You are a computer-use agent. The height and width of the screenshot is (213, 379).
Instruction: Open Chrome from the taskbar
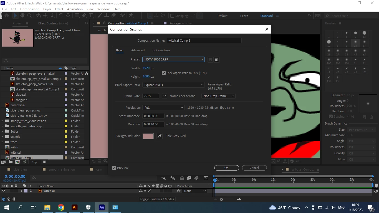click(x=61, y=207)
